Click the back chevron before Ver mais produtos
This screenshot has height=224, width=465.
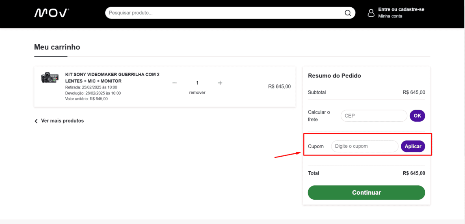36,121
